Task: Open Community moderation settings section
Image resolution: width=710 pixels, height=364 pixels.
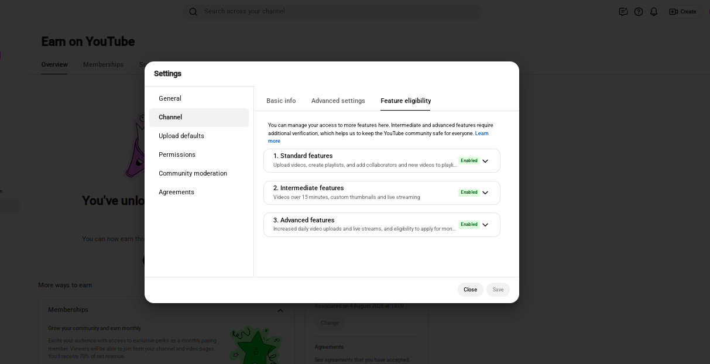Action: coord(199,173)
